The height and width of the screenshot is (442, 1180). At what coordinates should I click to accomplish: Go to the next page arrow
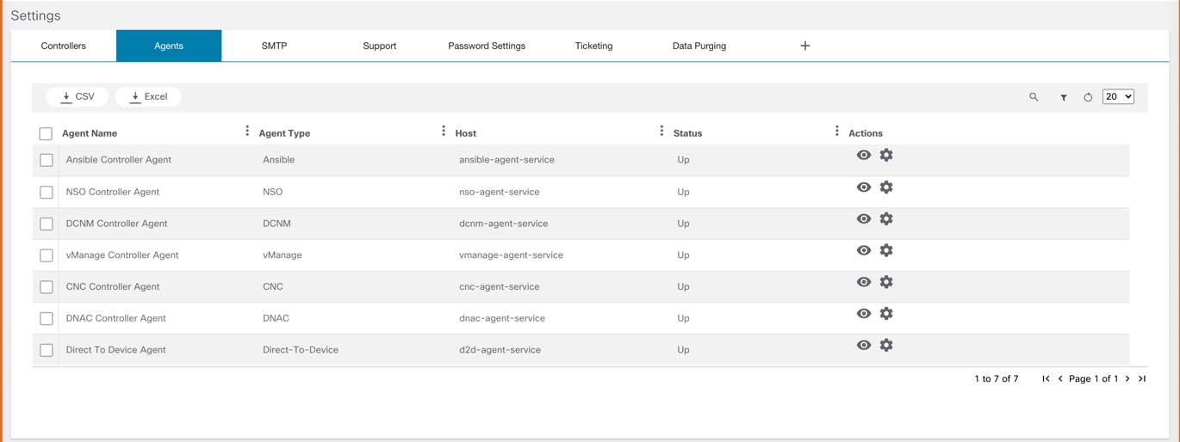[x=1127, y=378]
